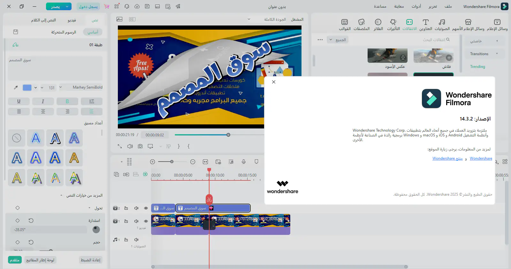Open the Stickers (الملصقات) tab icon

(x=362, y=22)
